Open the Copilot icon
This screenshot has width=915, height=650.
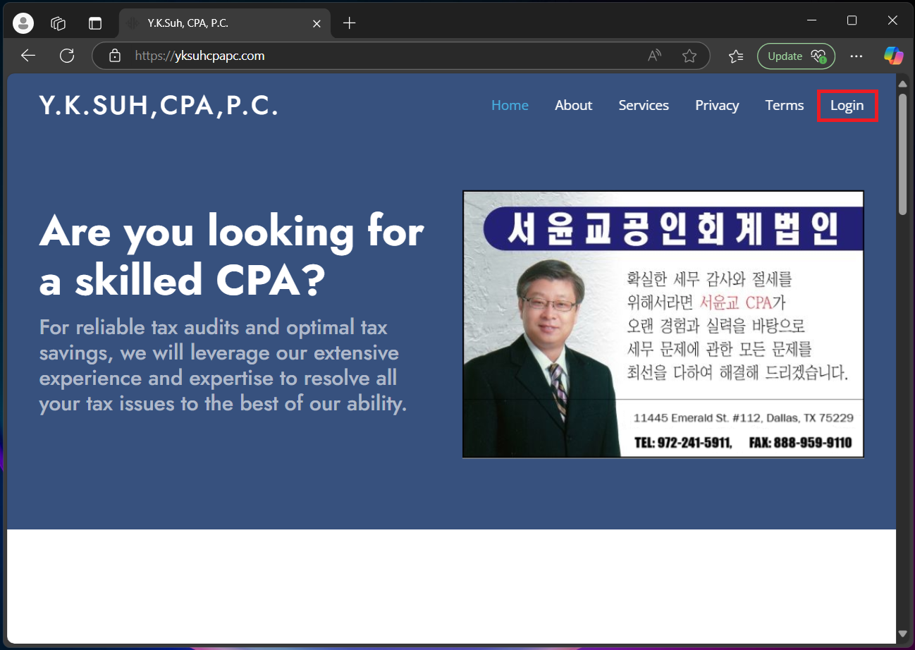[x=894, y=56]
